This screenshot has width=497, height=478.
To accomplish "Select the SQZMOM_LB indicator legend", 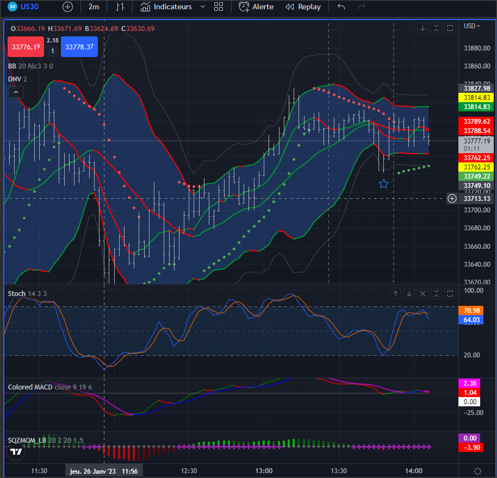I will coord(46,441).
